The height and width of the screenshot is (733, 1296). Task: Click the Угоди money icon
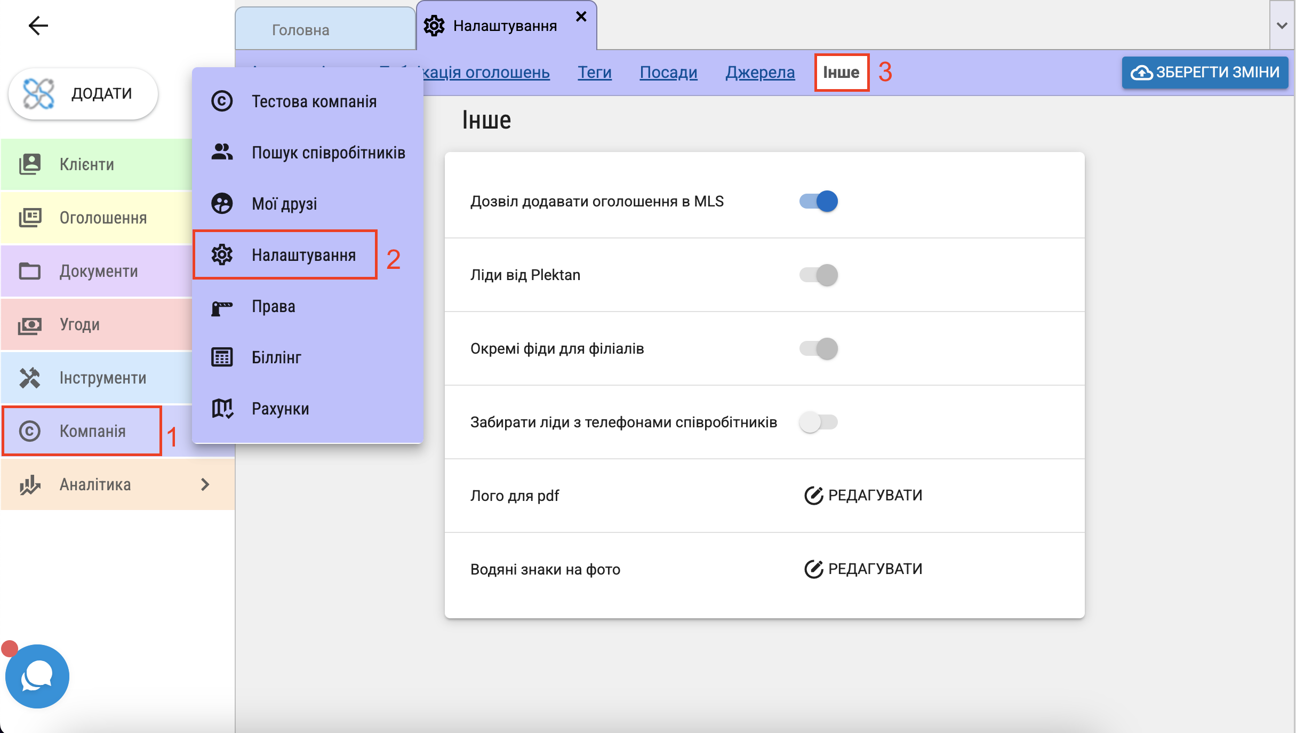(30, 325)
